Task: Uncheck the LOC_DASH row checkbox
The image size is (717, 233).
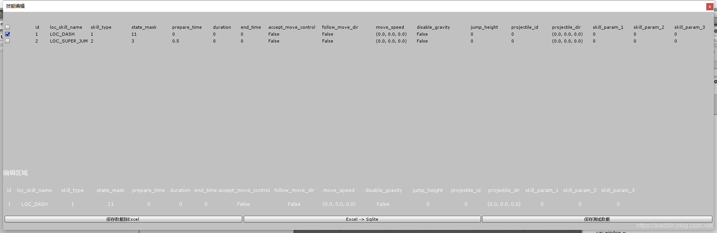Action: 7,34
